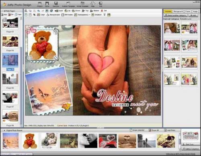This screenshot has height=156, width=201.
Task: Click Download more templates button
Action: [x=190, y=136]
